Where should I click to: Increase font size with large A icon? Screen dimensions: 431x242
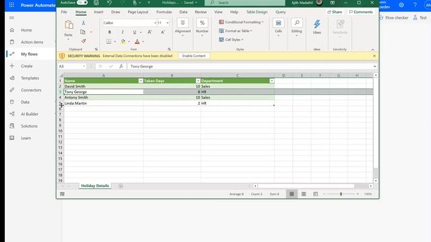pyautogui.click(x=150, y=32)
